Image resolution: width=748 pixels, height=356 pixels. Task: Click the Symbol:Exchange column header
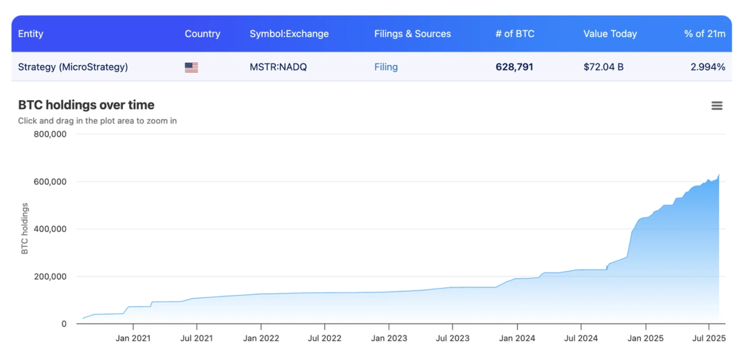(289, 34)
